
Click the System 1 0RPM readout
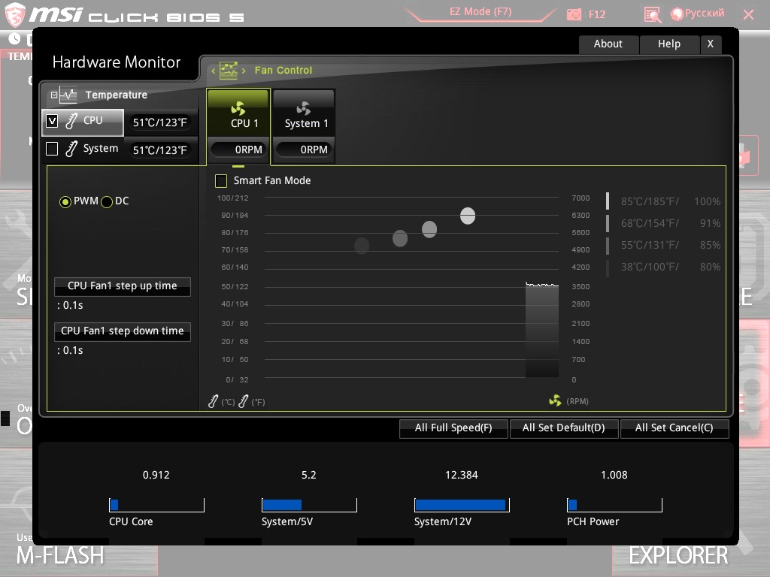(x=304, y=150)
